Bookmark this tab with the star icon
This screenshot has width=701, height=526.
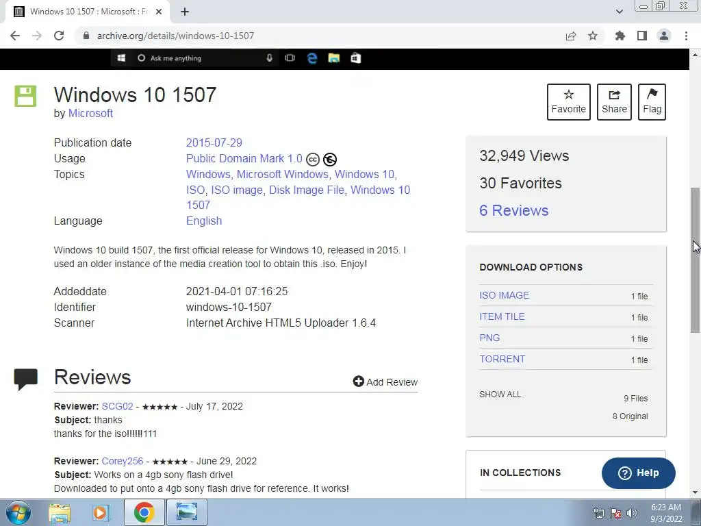pyautogui.click(x=593, y=36)
